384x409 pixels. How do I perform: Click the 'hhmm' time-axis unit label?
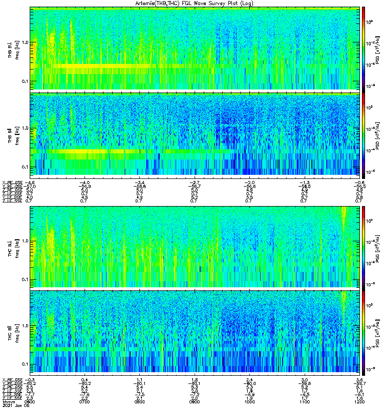click(x=8, y=402)
